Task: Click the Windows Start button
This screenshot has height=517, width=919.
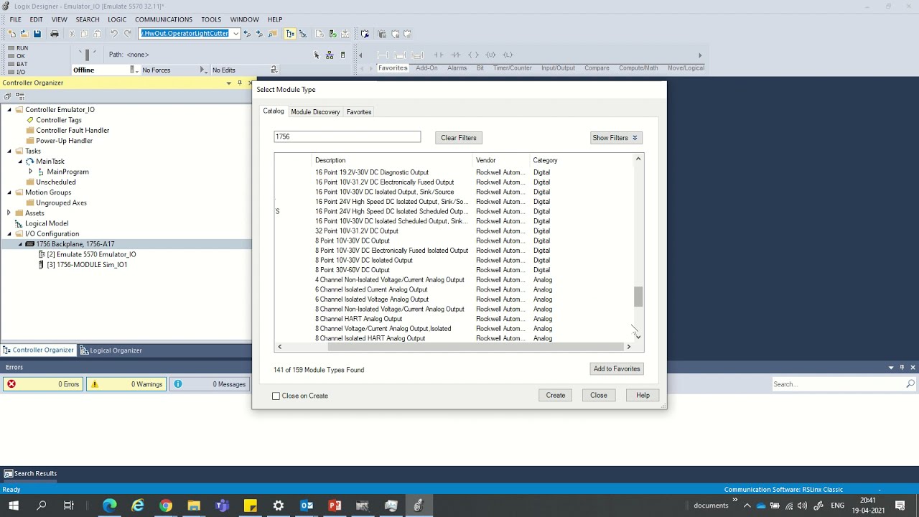Action: (14, 506)
